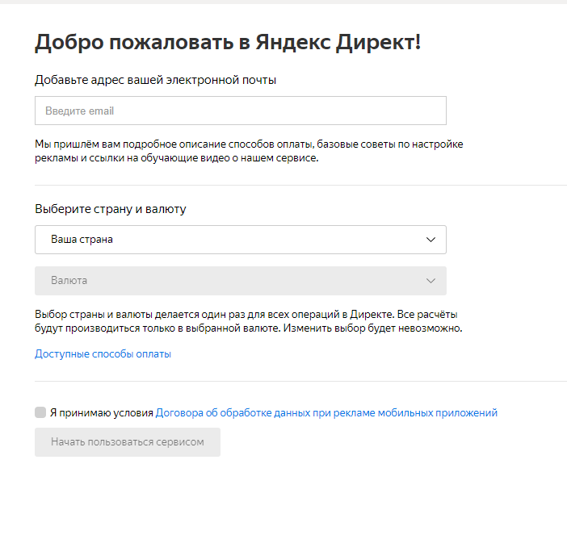Click the label 'Добавьте адрес вашей электронной почты'

[156, 80]
